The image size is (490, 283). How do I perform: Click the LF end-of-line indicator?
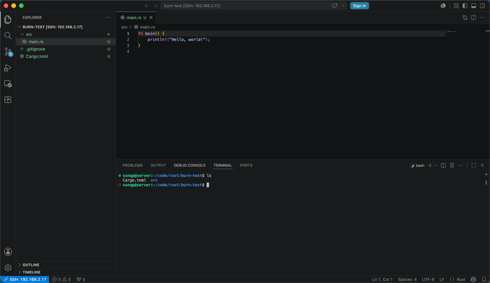coord(442,279)
